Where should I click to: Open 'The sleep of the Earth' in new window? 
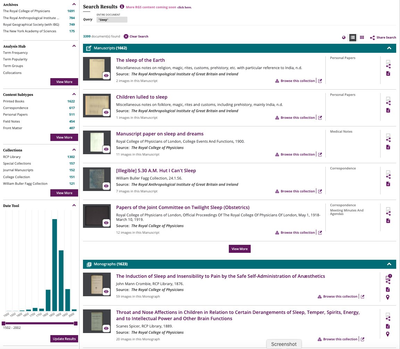[x=320, y=81]
